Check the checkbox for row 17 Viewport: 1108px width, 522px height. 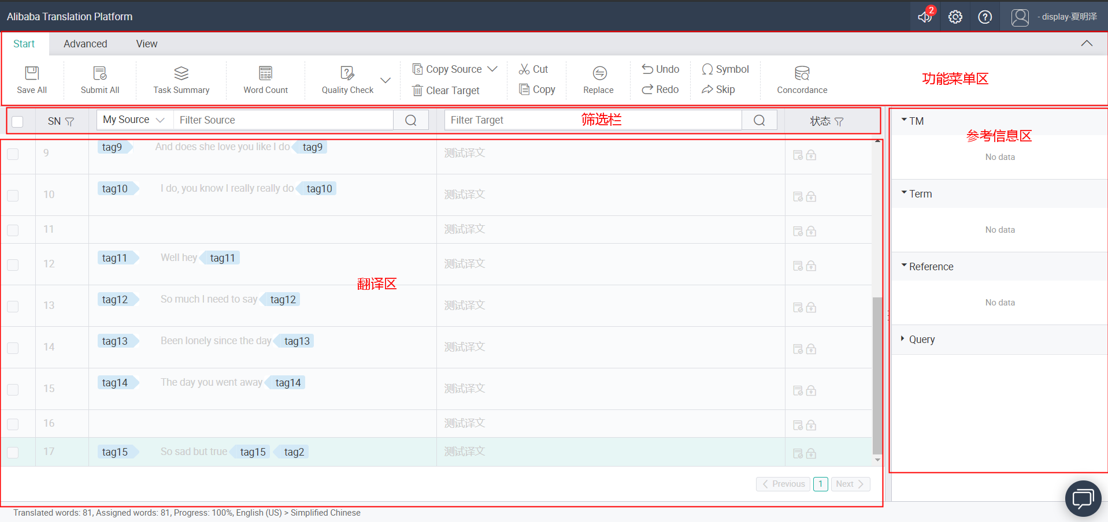[x=13, y=453]
